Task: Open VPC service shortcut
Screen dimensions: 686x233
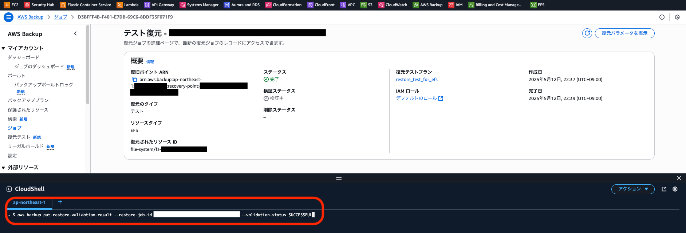Action: point(347,5)
